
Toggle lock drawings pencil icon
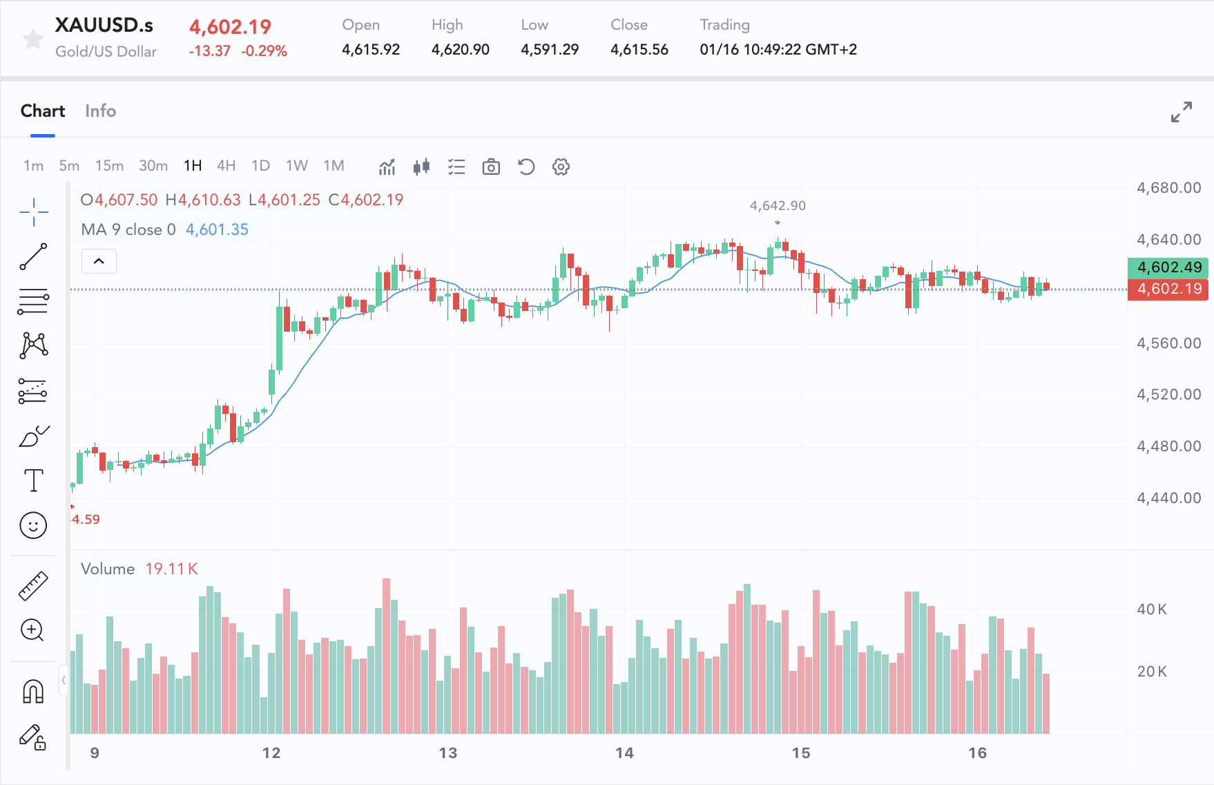[x=33, y=737]
